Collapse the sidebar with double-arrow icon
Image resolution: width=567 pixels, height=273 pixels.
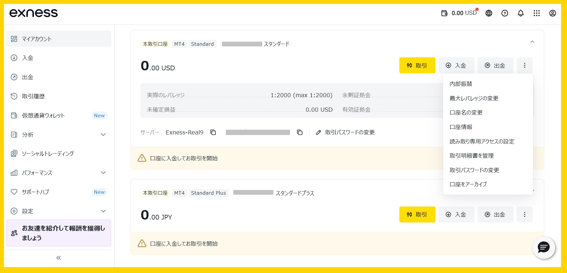click(x=59, y=258)
